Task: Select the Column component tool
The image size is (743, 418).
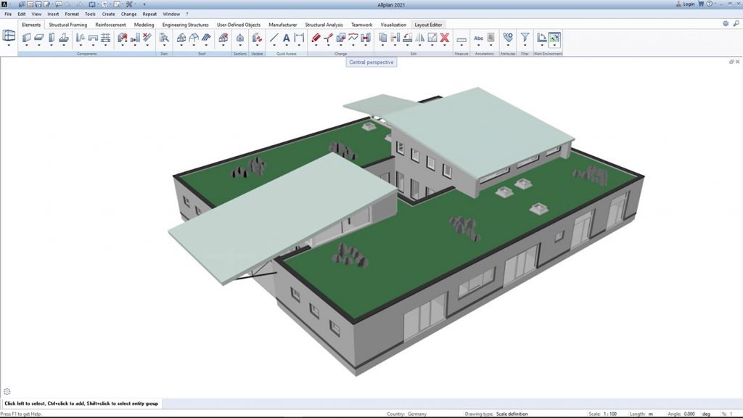Action: (x=52, y=38)
